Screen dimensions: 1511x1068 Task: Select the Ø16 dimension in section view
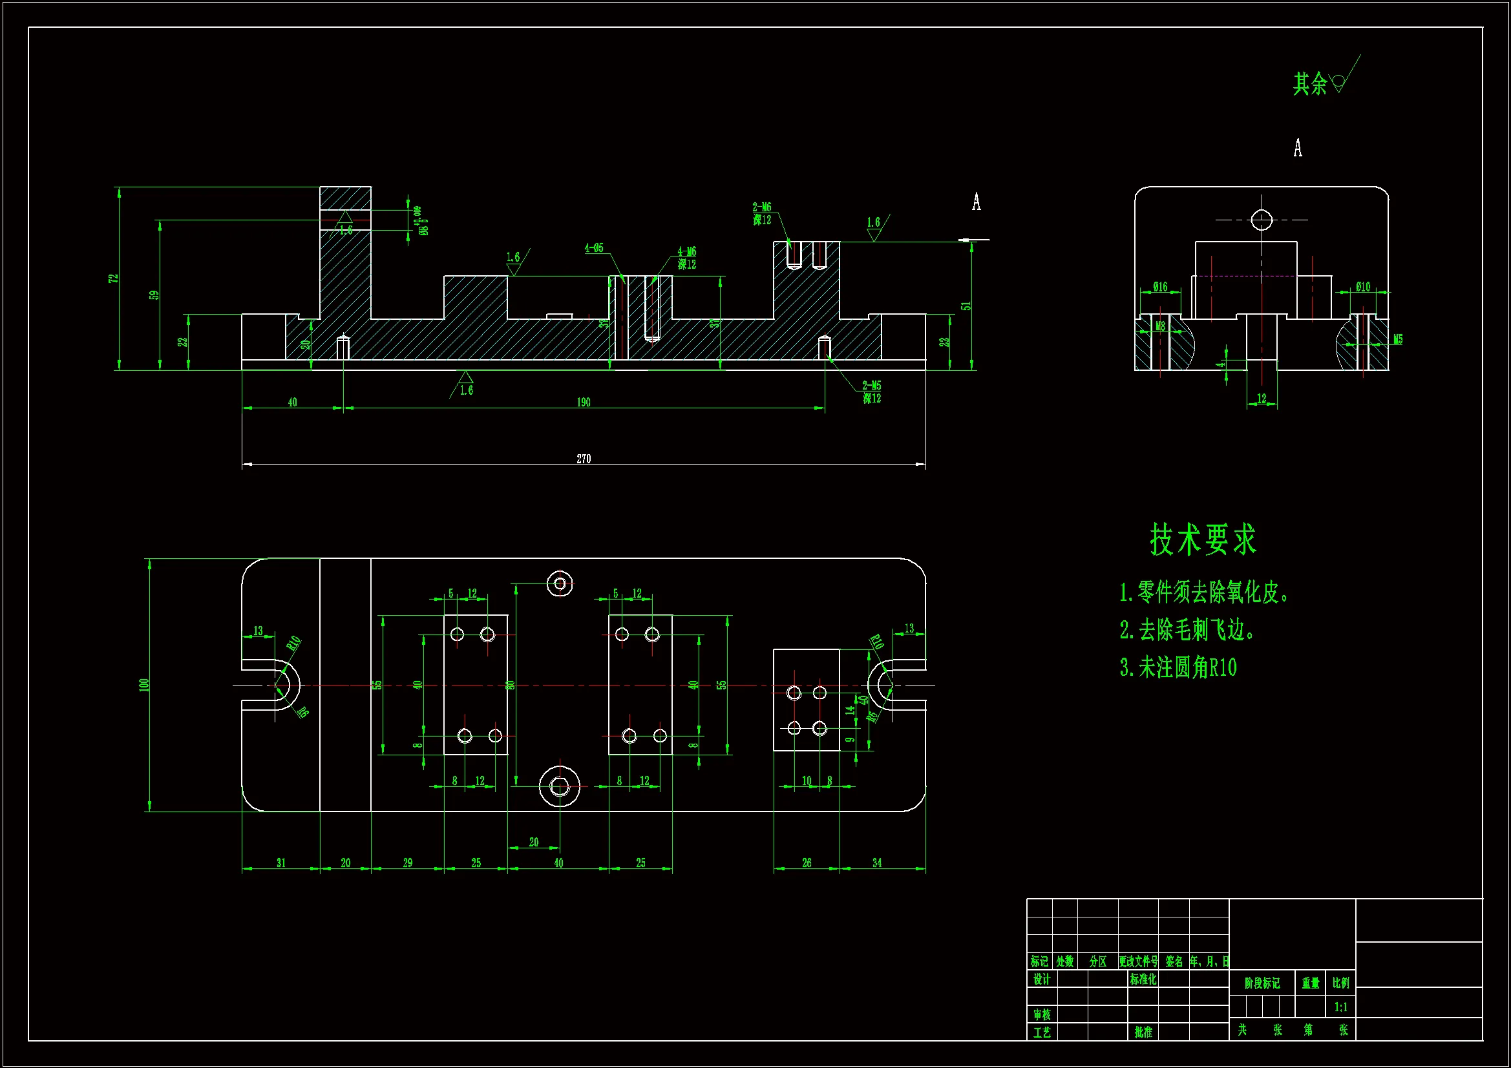point(1160,287)
